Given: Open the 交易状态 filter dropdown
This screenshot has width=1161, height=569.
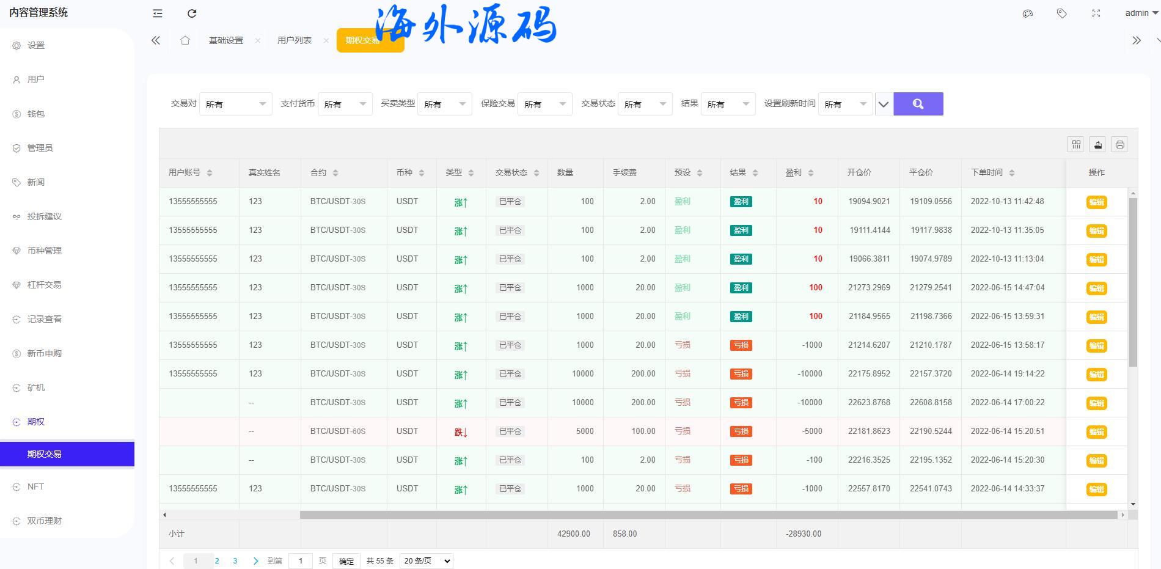Looking at the screenshot, I should [x=645, y=104].
